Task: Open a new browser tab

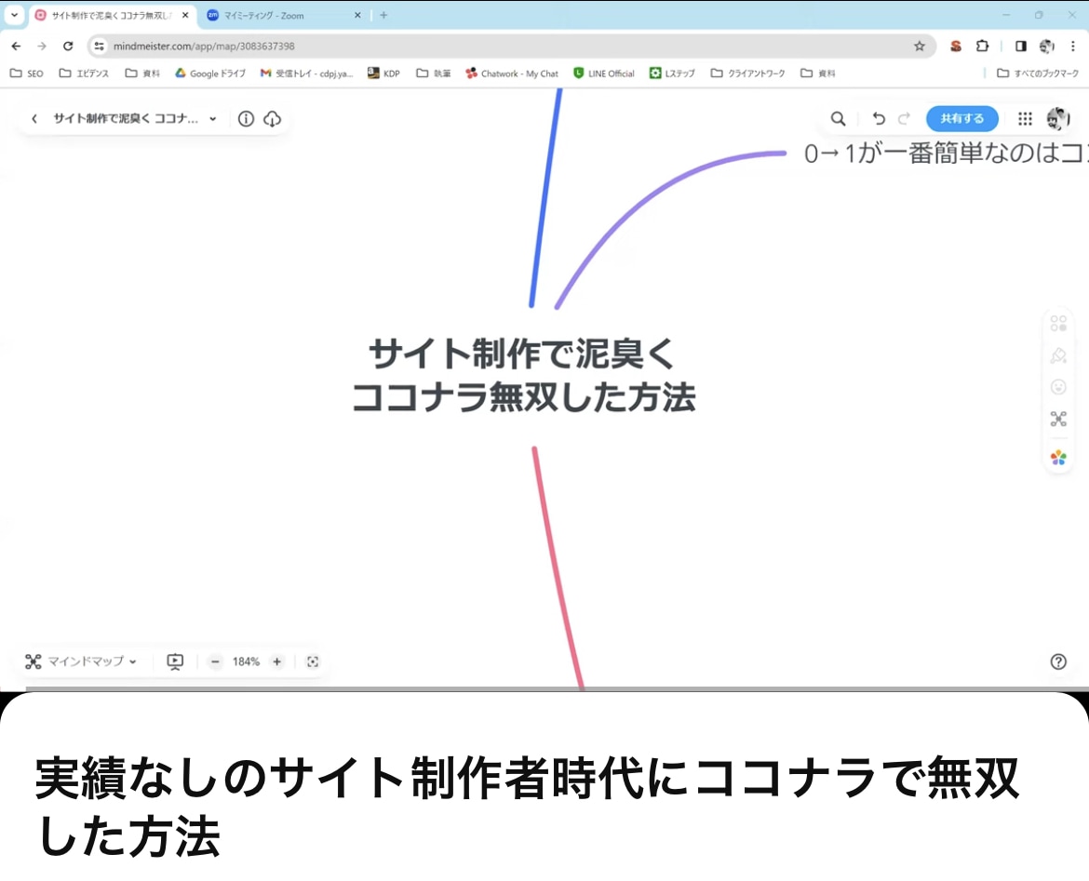Action: click(x=383, y=15)
